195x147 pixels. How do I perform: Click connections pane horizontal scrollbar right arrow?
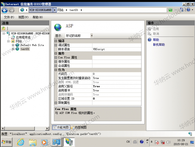coord(47,129)
